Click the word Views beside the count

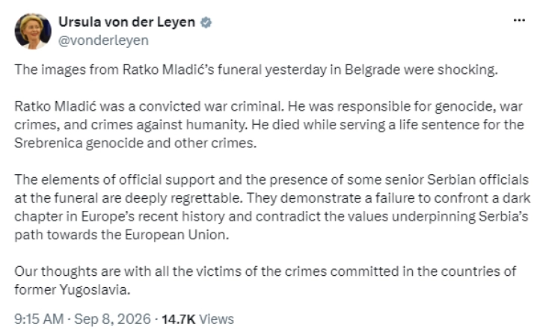[216, 319]
